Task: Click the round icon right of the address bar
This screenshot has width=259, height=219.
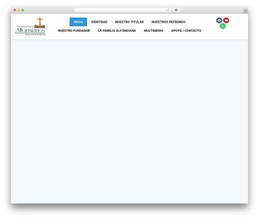Action: coord(176,10)
